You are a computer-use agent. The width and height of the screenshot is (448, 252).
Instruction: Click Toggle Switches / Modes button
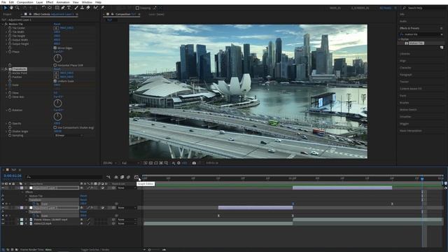[95, 249]
